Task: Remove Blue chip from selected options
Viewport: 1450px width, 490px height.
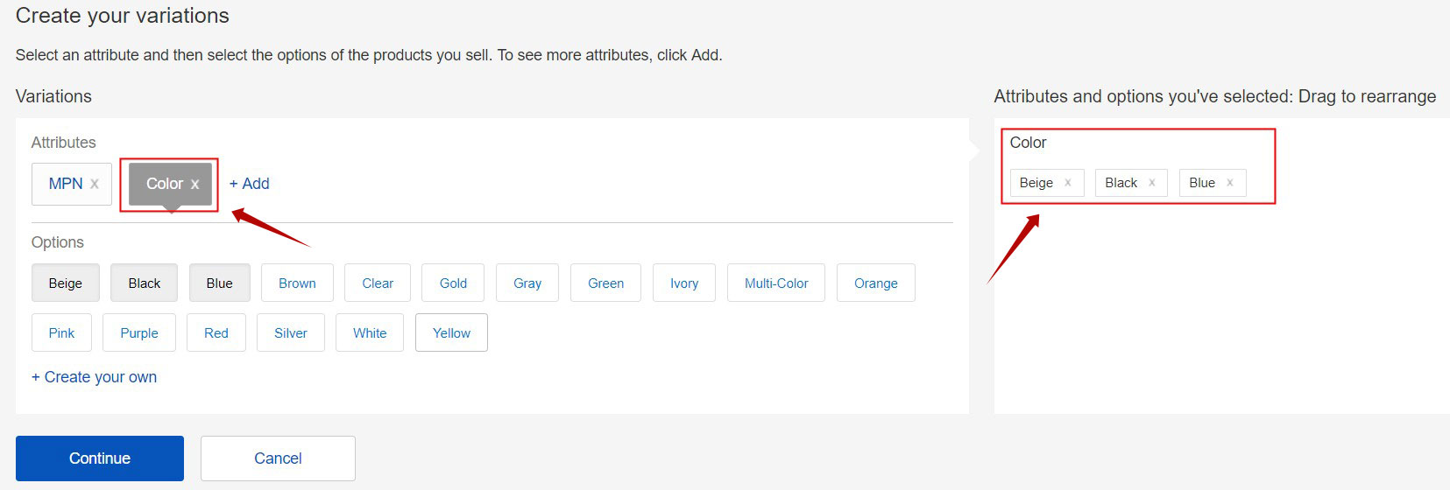Action: [x=1229, y=183]
